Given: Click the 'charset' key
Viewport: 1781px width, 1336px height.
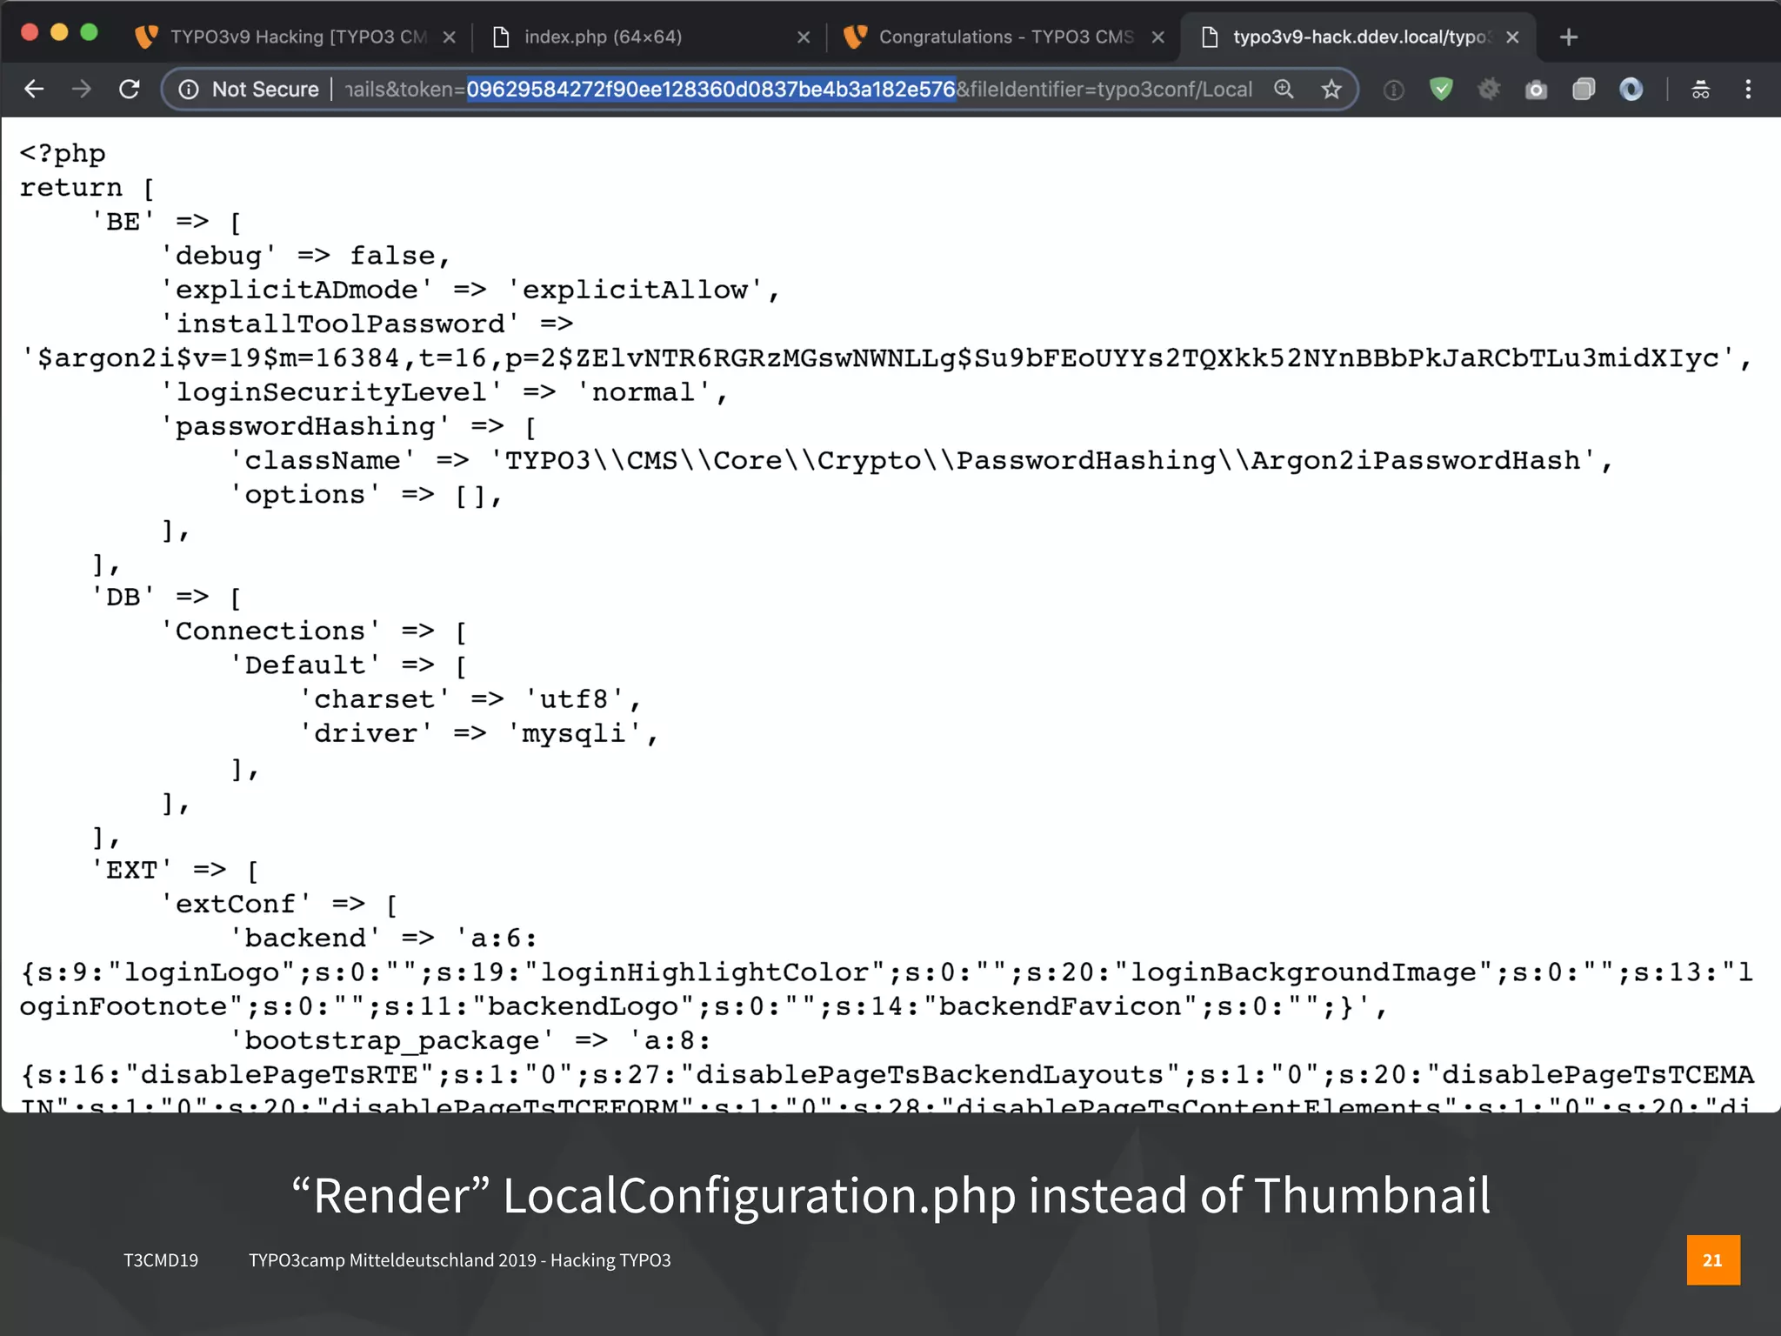Looking at the screenshot, I should pos(375,698).
